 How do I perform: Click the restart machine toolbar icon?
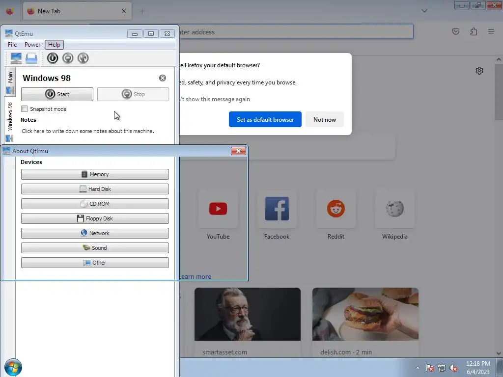pos(83,58)
